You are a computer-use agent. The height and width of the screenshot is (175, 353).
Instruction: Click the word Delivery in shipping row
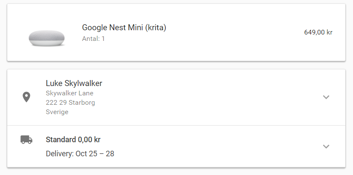coord(60,154)
